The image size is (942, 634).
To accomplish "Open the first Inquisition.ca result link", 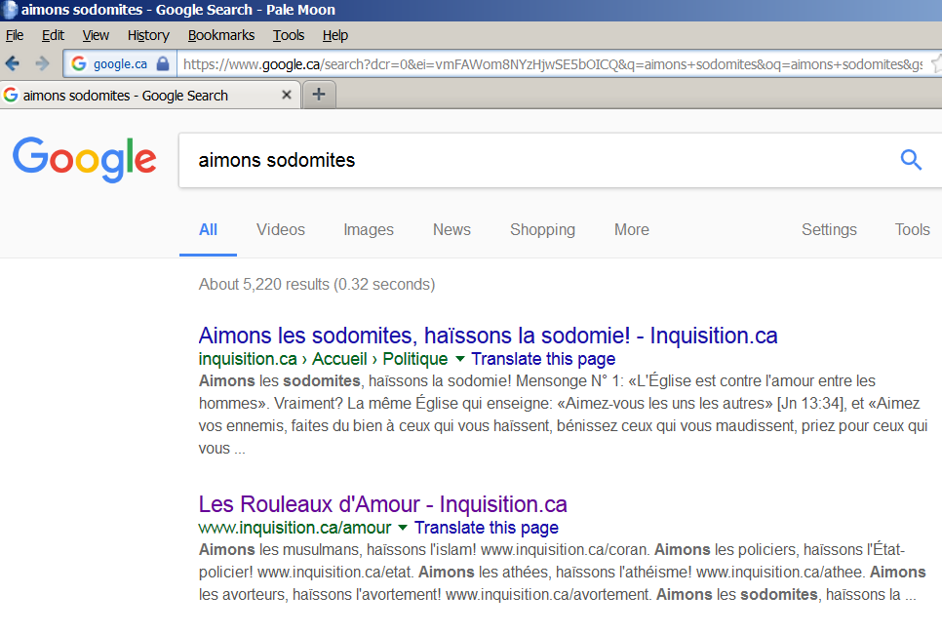I will point(488,335).
